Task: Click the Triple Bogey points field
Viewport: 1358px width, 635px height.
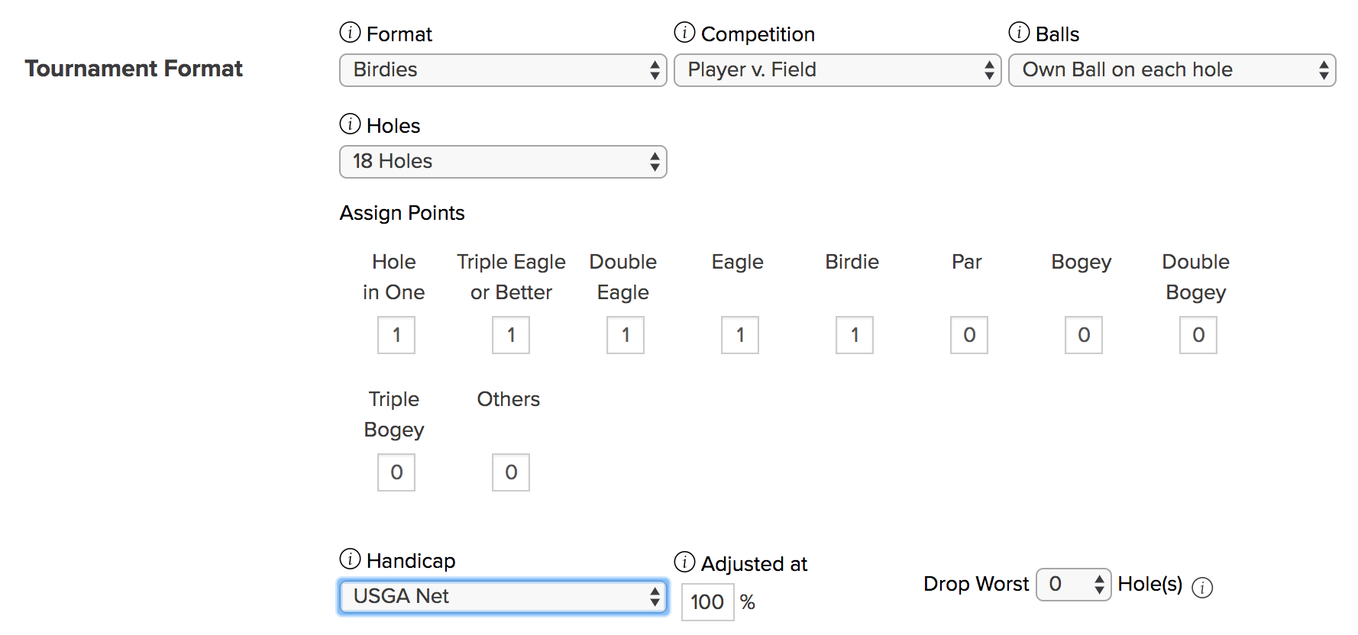Action: pos(396,472)
